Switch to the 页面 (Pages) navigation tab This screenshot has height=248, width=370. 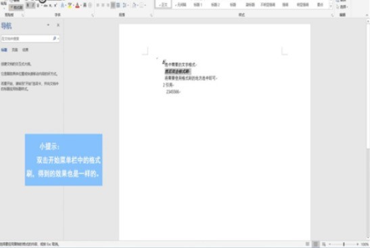[x=15, y=50]
